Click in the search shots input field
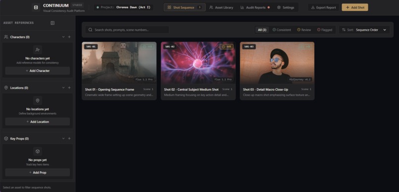The height and width of the screenshot is (192, 399). point(127,30)
